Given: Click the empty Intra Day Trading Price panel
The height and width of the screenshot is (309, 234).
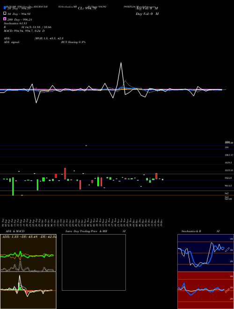Looking at the screenshot, I should click(x=94, y=262).
